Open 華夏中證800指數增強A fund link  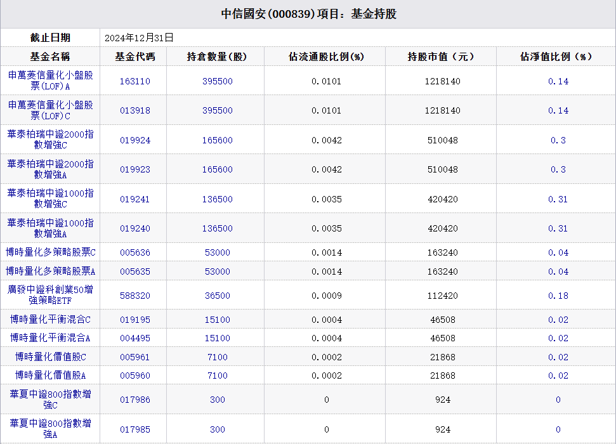click(50, 429)
